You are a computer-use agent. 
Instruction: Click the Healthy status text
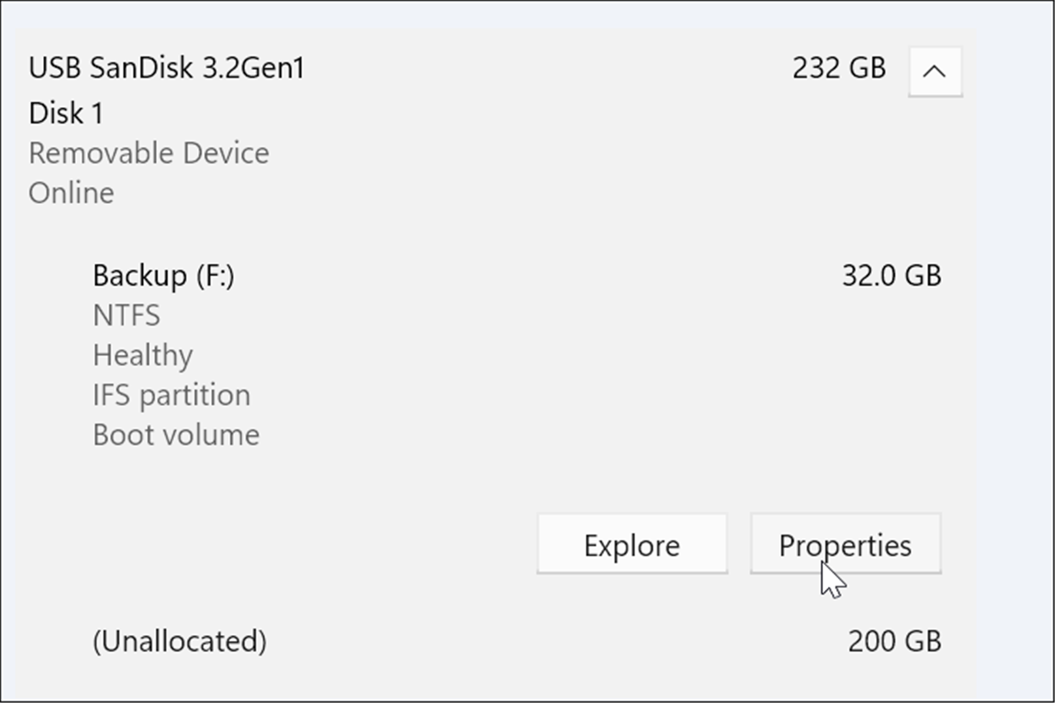[142, 355]
